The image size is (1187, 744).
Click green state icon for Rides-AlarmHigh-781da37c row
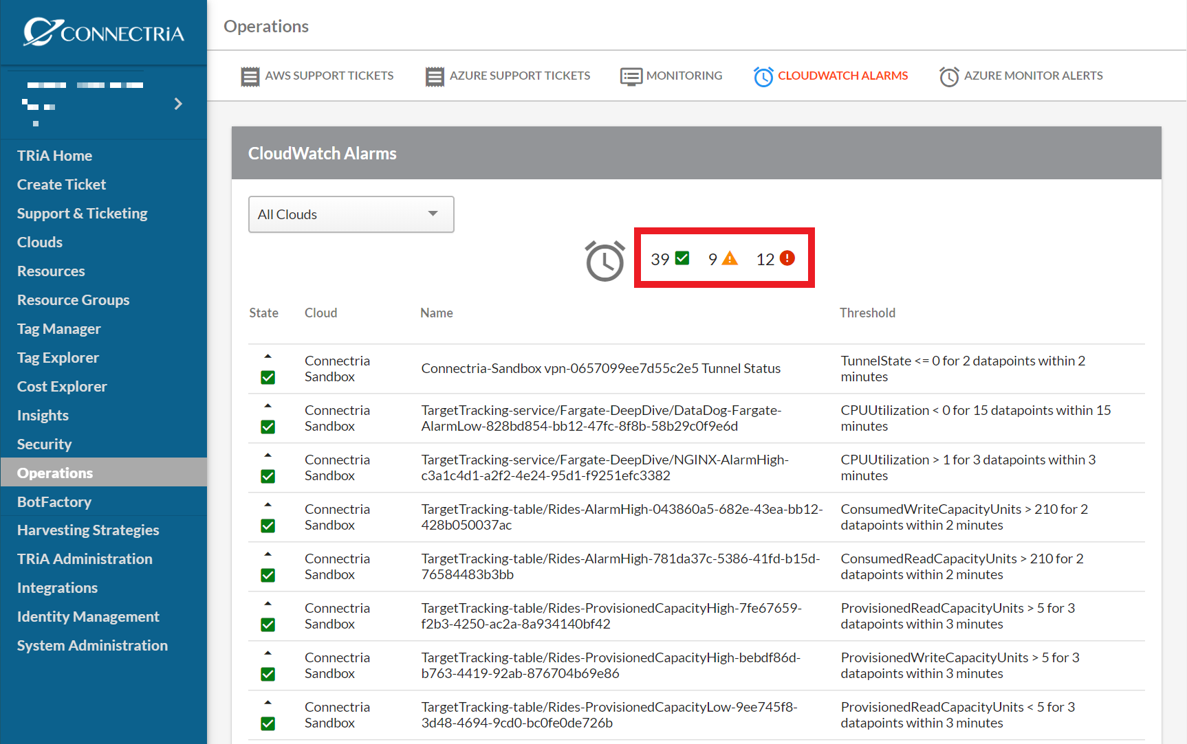tap(268, 575)
